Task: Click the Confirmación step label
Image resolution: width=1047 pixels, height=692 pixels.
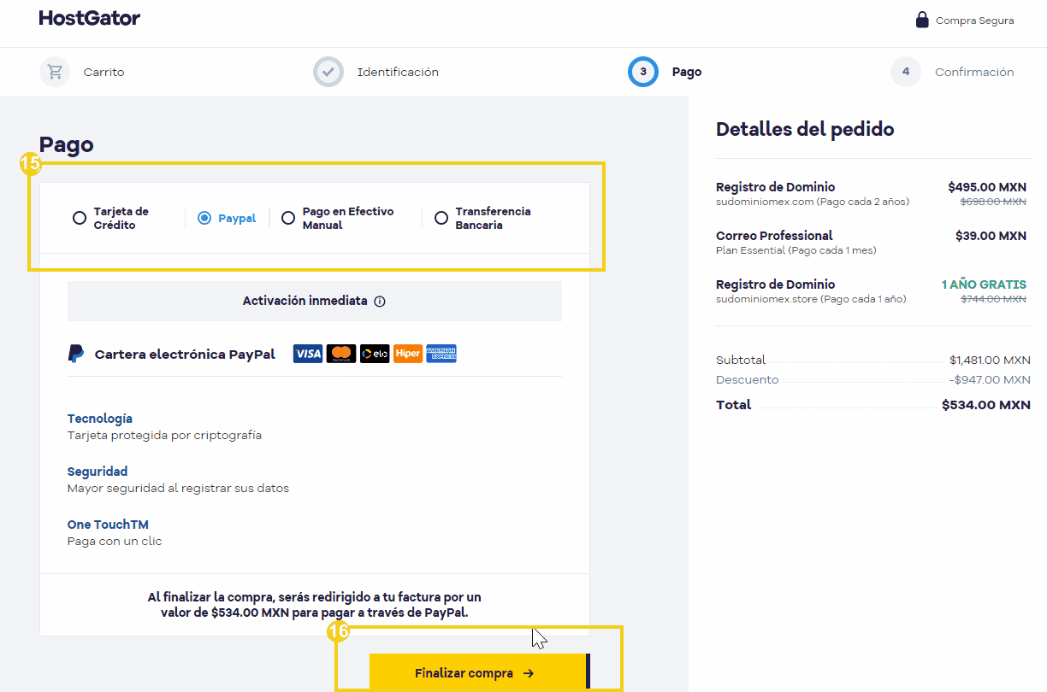Action: pyautogui.click(x=974, y=73)
